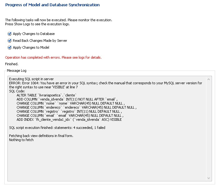This screenshot has height=186, width=216.
Task: Click the Apply Changes to Model checkmark icon
Action: click(9, 47)
